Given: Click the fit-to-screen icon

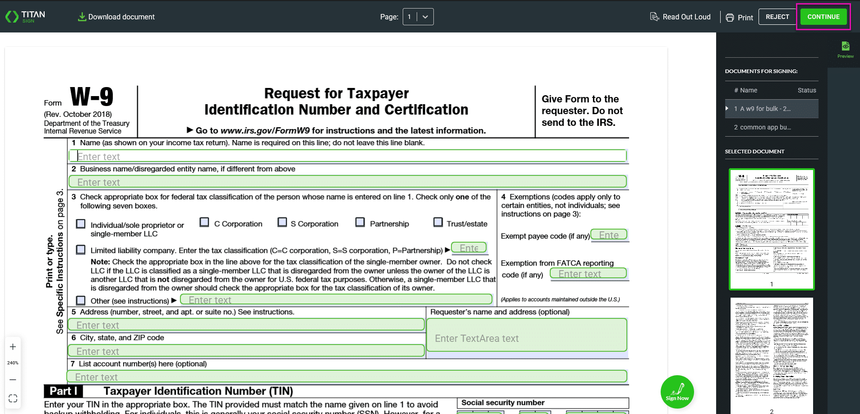Looking at the screenshot, I should [13, 398].
